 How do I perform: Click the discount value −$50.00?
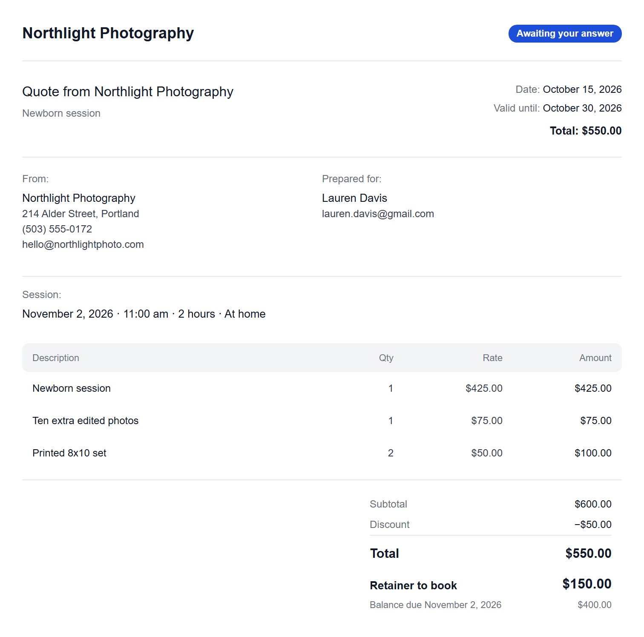tap(593, 525)
